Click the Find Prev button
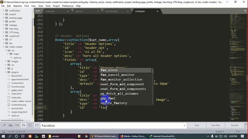The image size is (248, 139). (x=215, y=125)
